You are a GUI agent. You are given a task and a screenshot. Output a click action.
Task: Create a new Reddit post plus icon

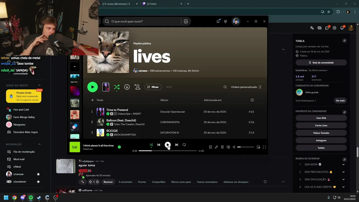tap(334, 28)
